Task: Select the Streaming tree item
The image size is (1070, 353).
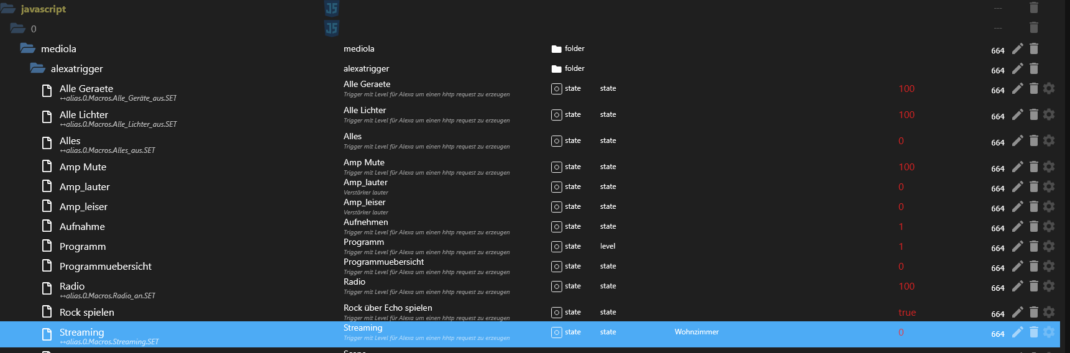Action: [x=82, y=332]
